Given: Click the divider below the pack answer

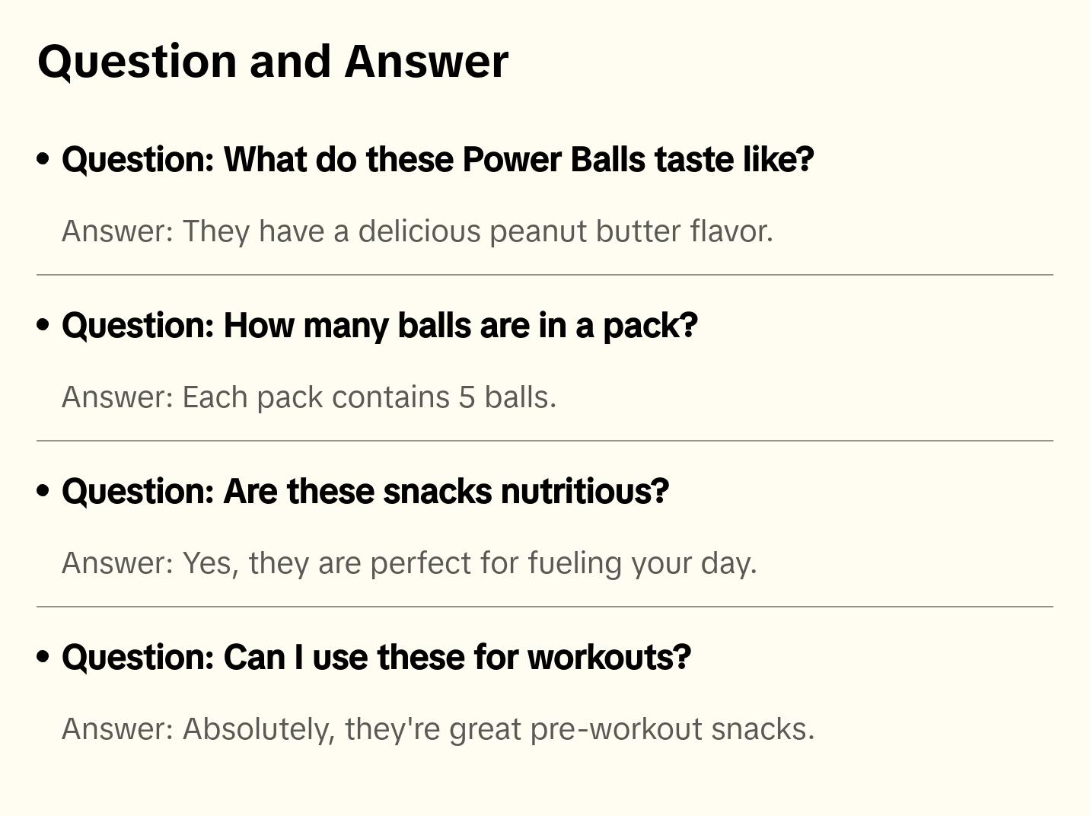Looking at the screenshot, I should point(545,441).
